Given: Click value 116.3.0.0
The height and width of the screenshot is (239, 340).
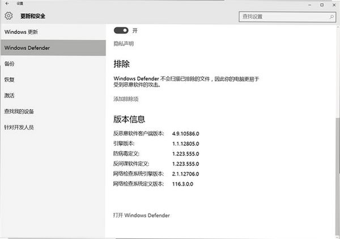Looking at the screenshot, I should (182, 184).
